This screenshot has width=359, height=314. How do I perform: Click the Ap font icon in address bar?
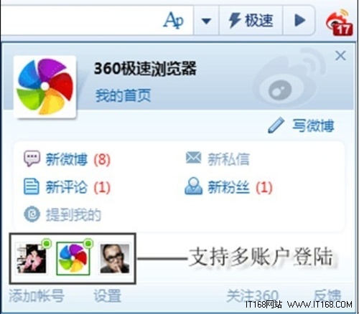(174, 20)
